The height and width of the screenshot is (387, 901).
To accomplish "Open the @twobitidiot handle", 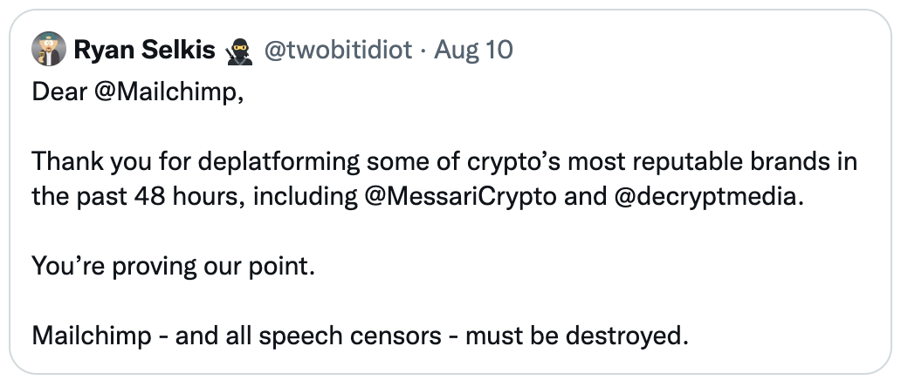I will (x=336, y=51).
